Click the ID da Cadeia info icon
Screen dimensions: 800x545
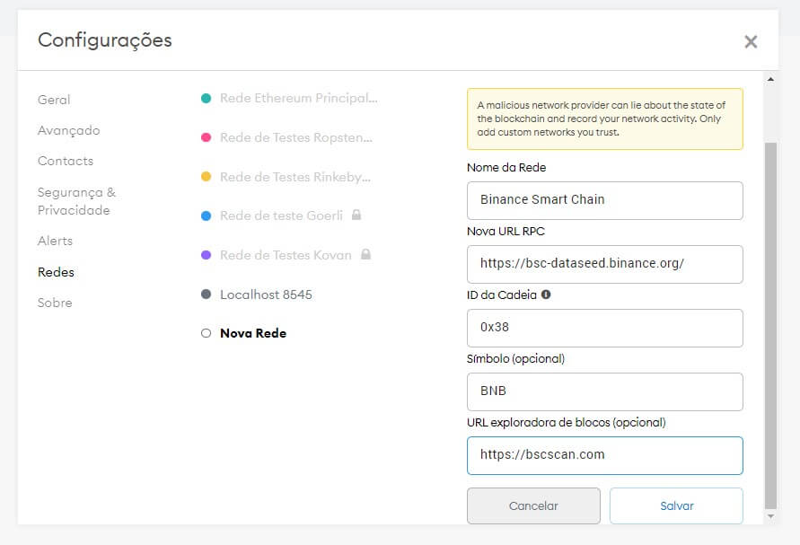[546, 294]
